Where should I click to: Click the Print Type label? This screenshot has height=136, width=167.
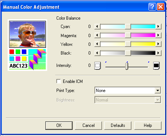point(65,91)
